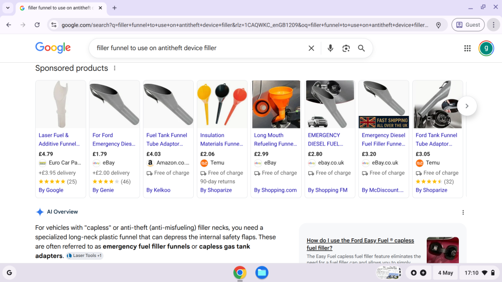Click the location icon in address bar
The height and width of the screenshot is (282, 502).
(438, 25)
